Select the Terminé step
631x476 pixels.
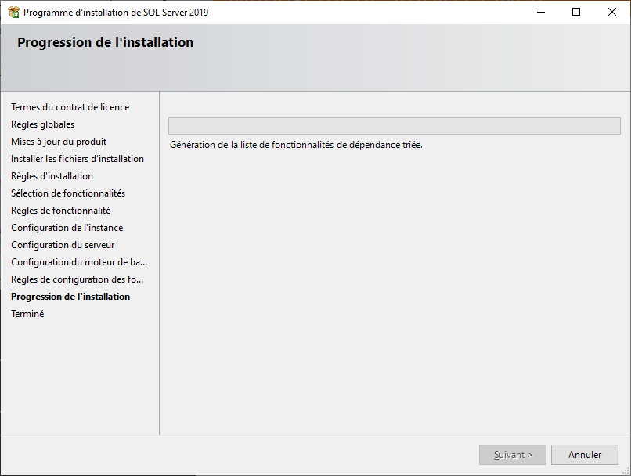pyautogui.click(x=27, y=314)
